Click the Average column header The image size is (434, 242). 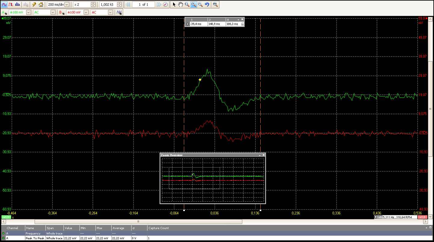point(118,228)
